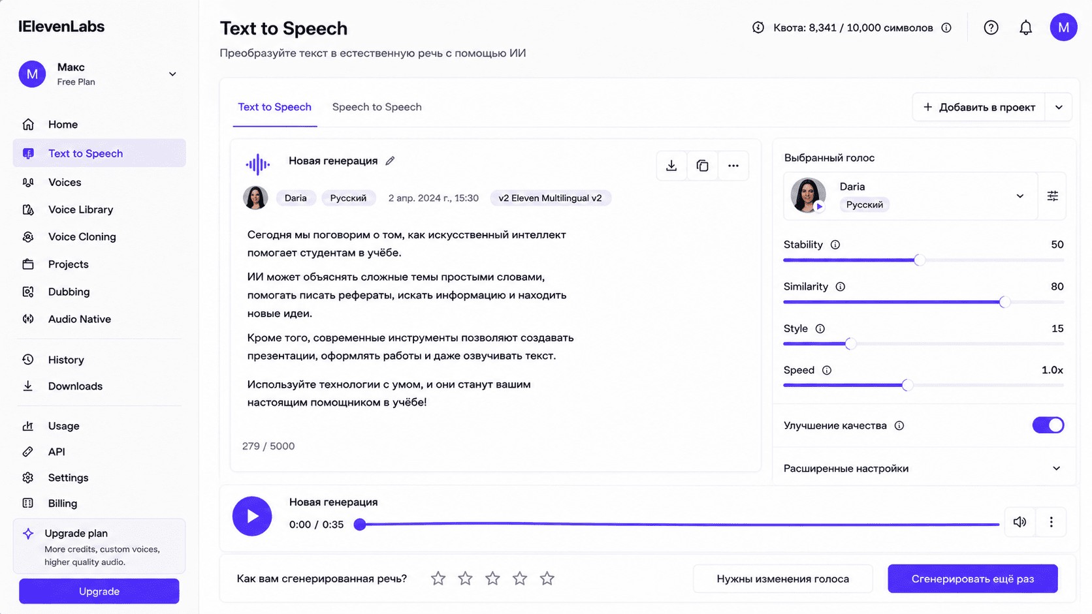
Task: Click the waveform icon beside Новая генерация
Action: (x=257, y=164)
